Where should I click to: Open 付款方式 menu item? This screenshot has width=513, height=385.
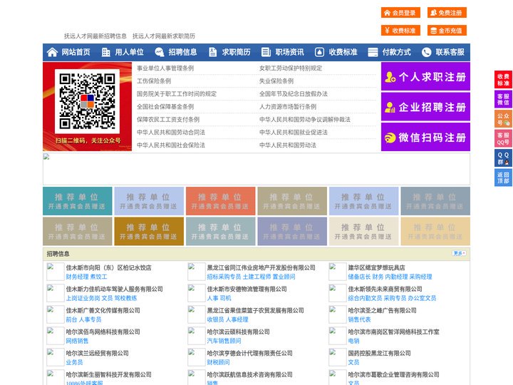[x=397, y=52]
